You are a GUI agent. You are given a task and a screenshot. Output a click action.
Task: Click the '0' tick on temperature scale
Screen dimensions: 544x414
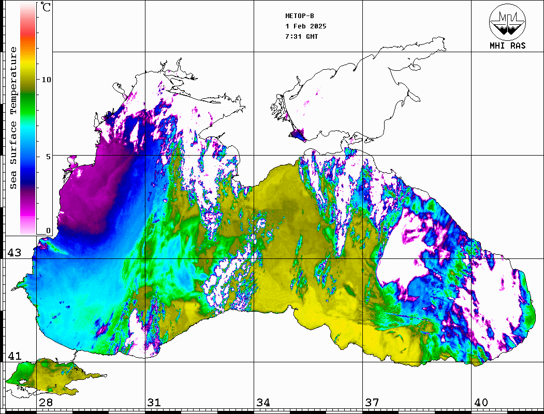pyautogui.click(x=48, y=231)
